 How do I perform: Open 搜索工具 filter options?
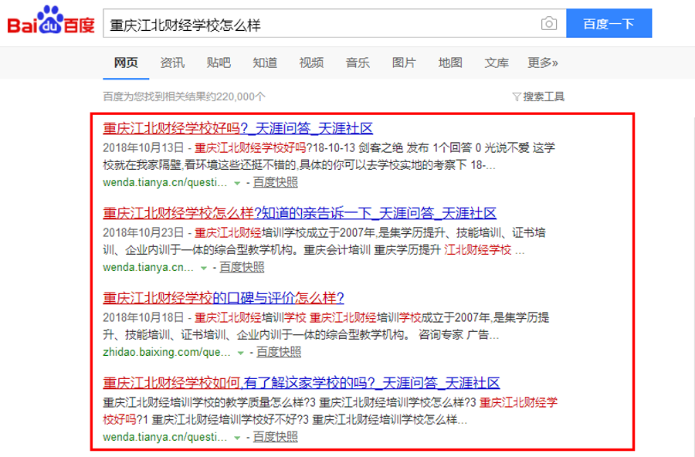[538, 96]
